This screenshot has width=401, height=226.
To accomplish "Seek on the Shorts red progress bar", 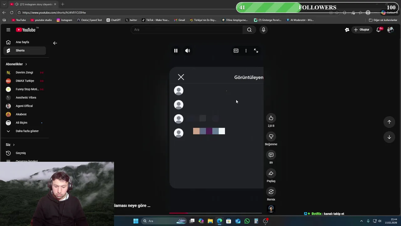I will coord(216,213).
